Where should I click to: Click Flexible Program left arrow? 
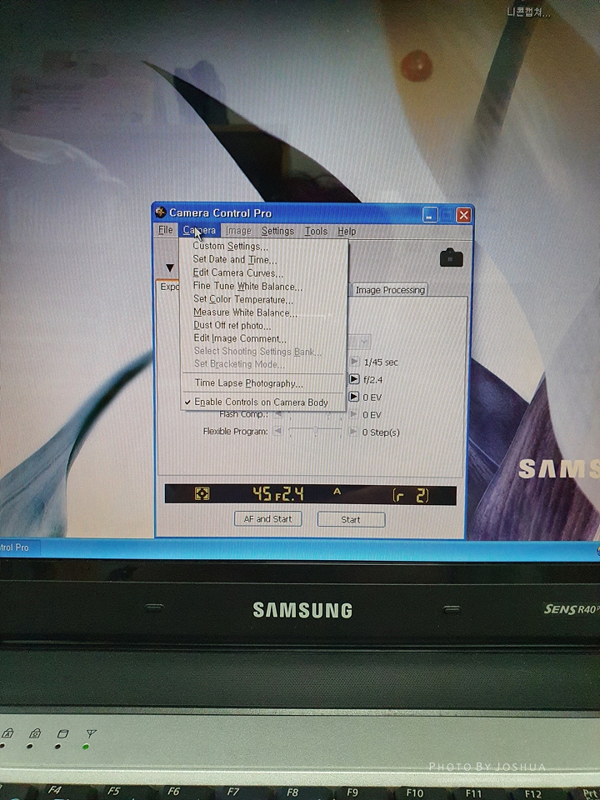point(277,432)
